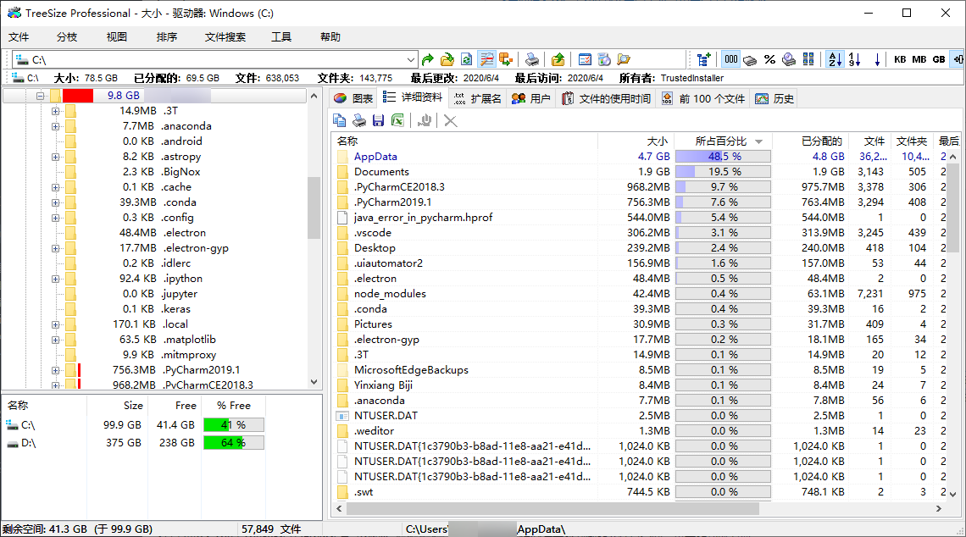Click the recycle bin toolbar icon
This screenshot has width=966, height=537.
click(604, 60)
